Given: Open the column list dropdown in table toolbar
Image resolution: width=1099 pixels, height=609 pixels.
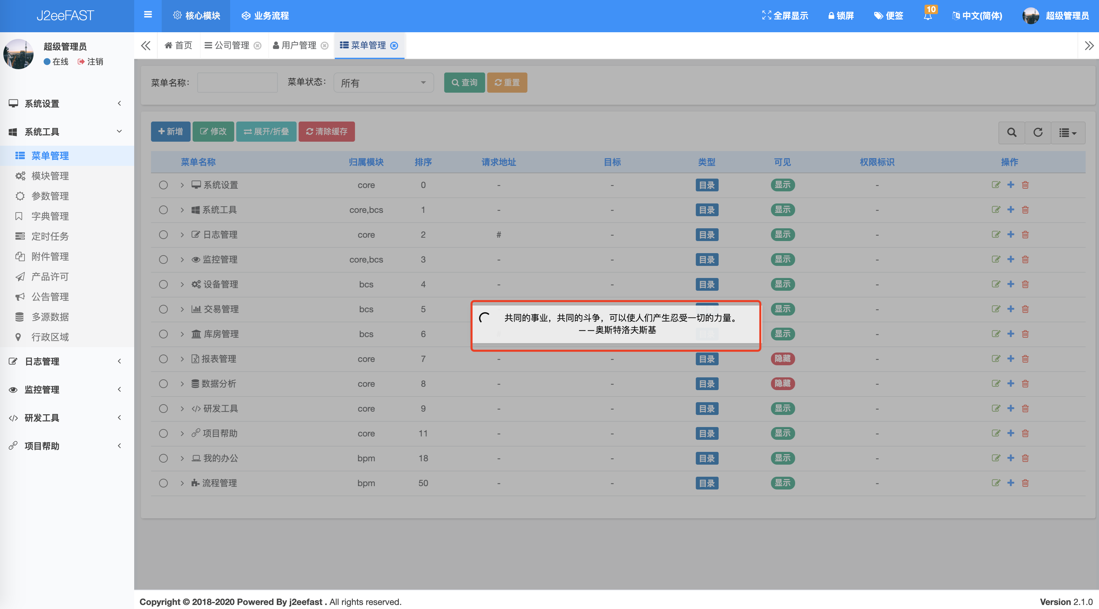Looking at the screenshot, I should point(1068,132).
